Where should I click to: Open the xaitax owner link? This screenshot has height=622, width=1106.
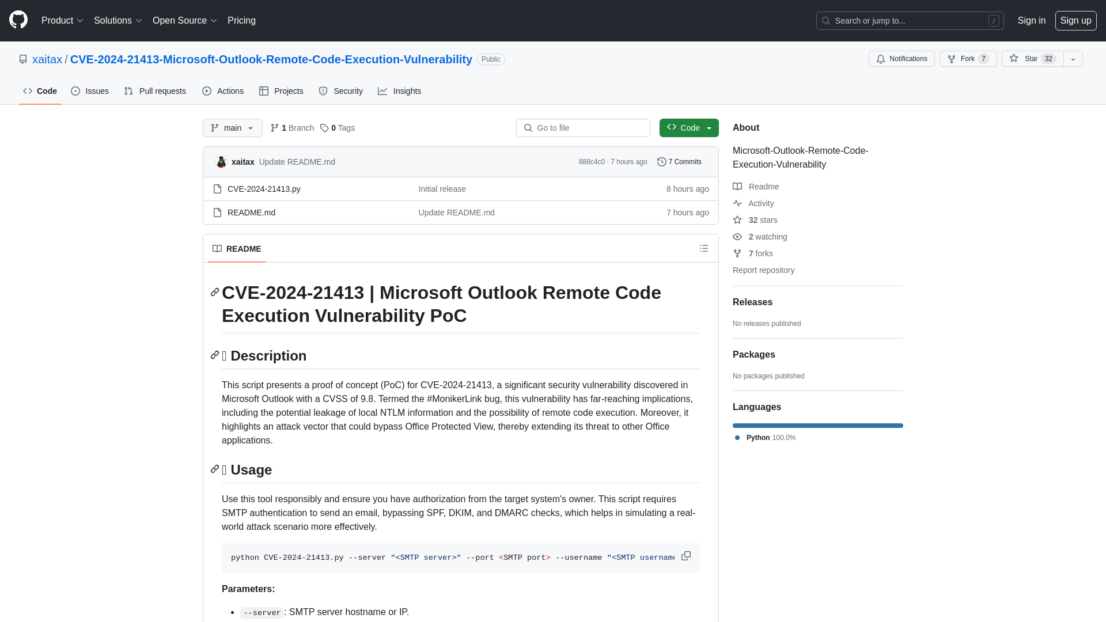(47, 59)
